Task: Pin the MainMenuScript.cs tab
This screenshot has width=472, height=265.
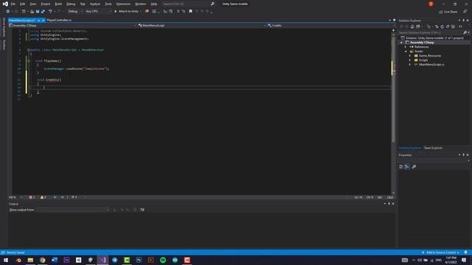Action: pos(39,20)
